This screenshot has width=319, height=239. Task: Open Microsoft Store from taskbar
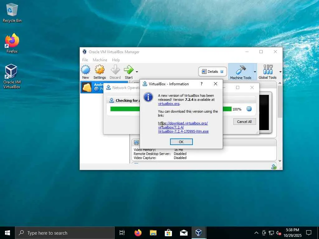[x=168, y=233]
